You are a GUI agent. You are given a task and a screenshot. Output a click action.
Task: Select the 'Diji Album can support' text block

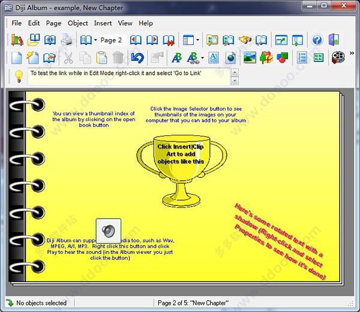[x=110, y=249]
